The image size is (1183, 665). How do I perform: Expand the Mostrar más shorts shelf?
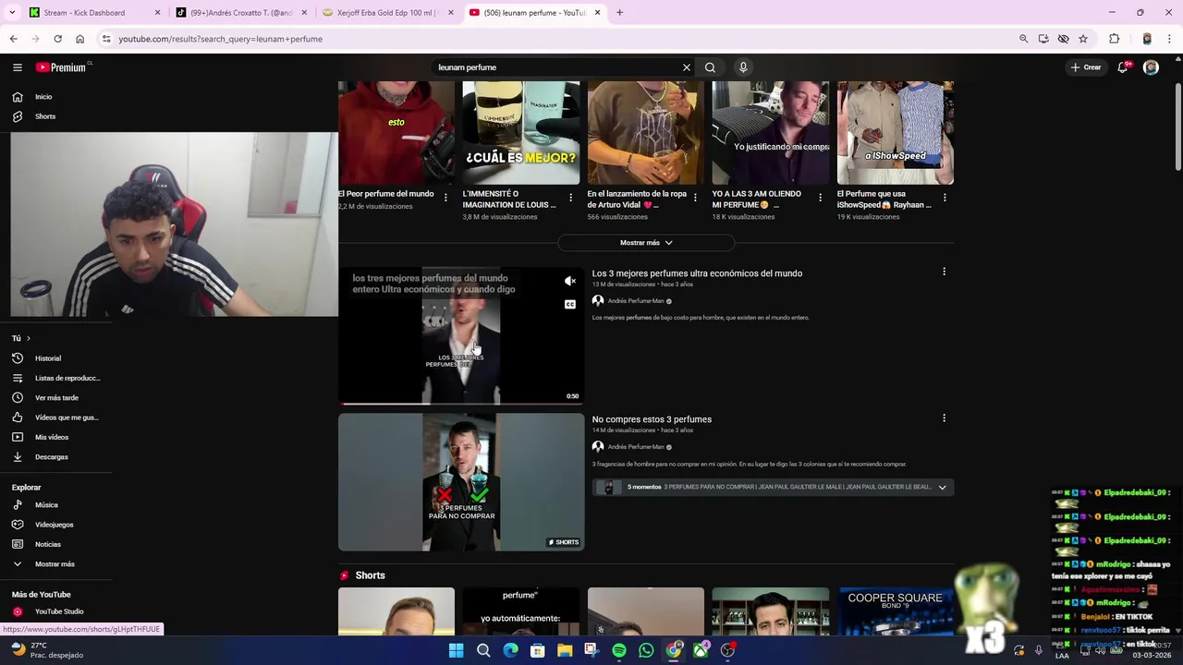(646, 243)
